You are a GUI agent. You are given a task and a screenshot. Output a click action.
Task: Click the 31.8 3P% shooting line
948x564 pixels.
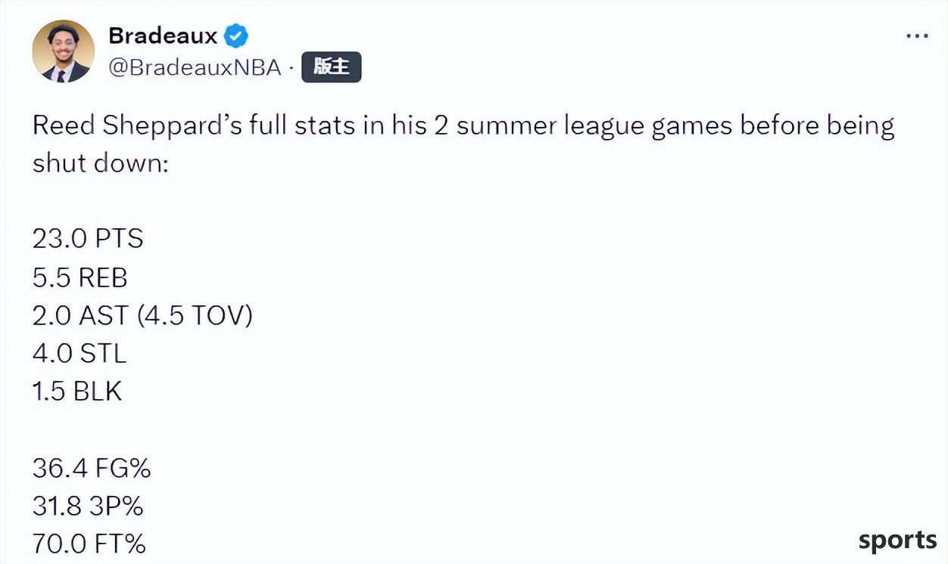pyautogui.click(x=88, y=507)
